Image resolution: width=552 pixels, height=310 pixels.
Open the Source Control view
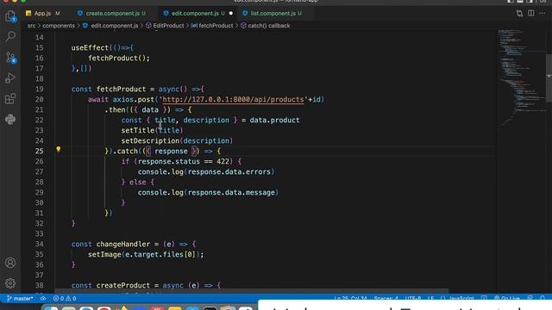pyautogui.click(x=10, y=58)
